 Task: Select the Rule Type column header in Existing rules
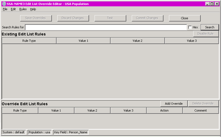pos(29,41)
